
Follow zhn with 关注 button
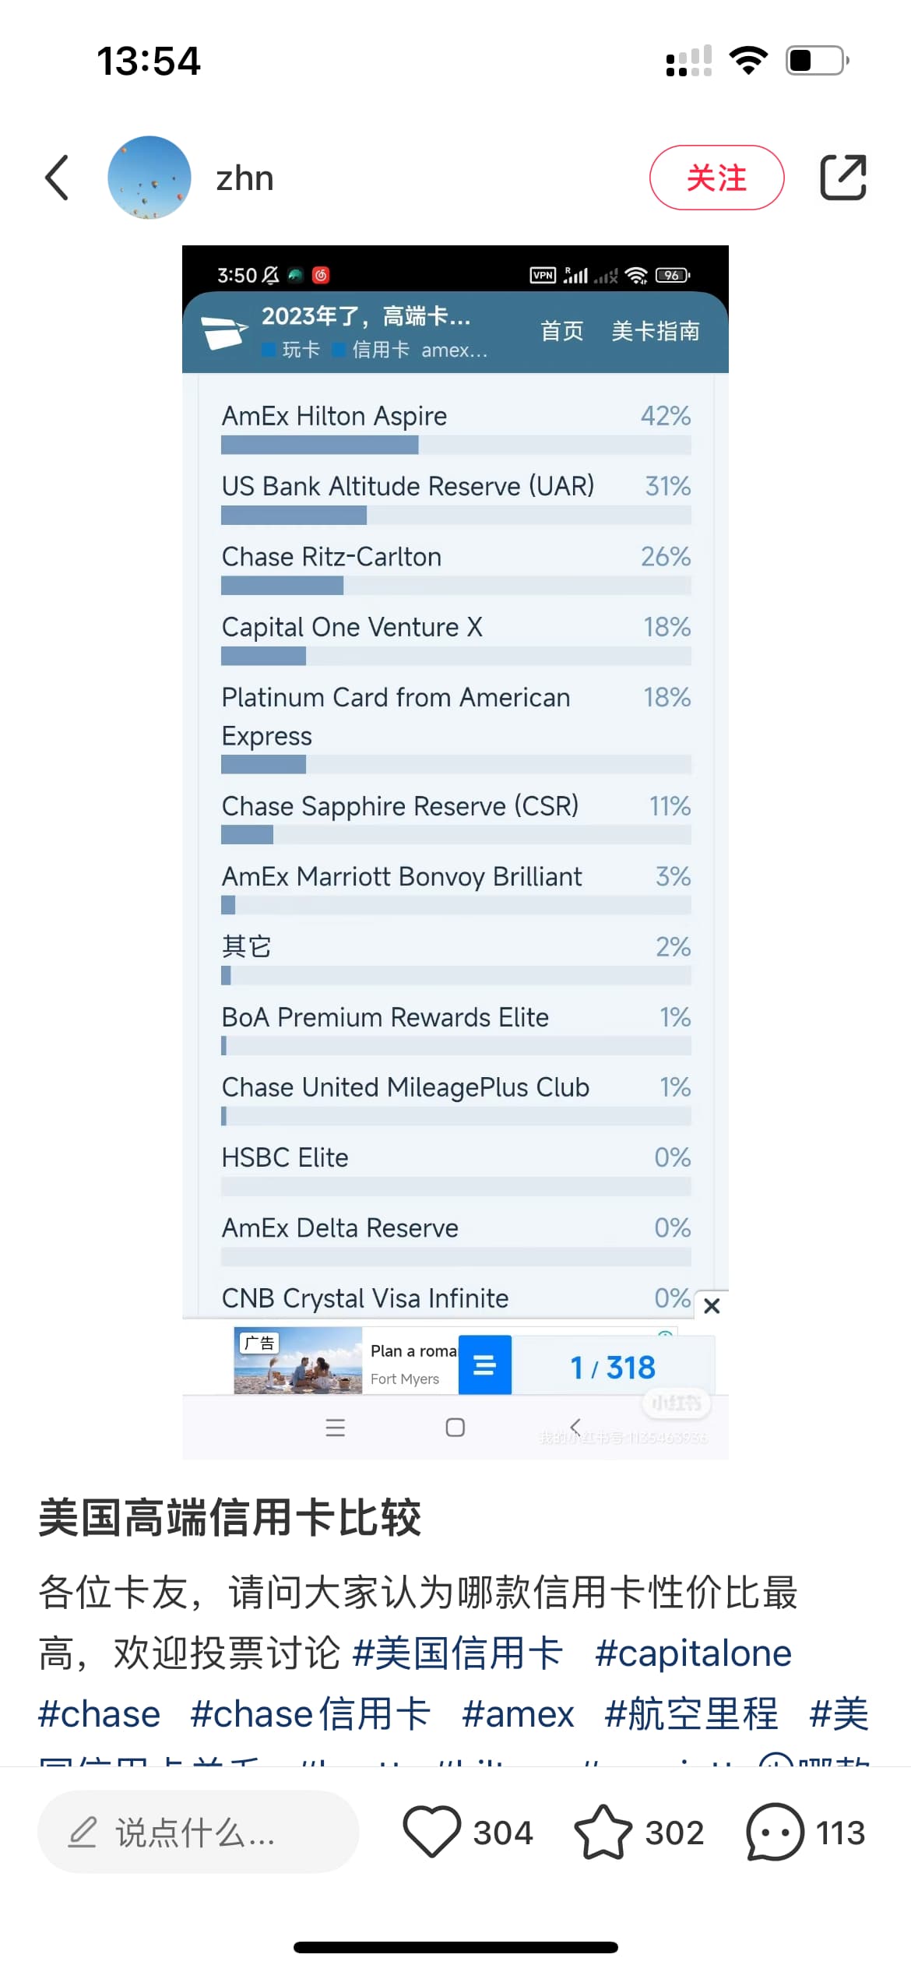(x=716, y=178)
